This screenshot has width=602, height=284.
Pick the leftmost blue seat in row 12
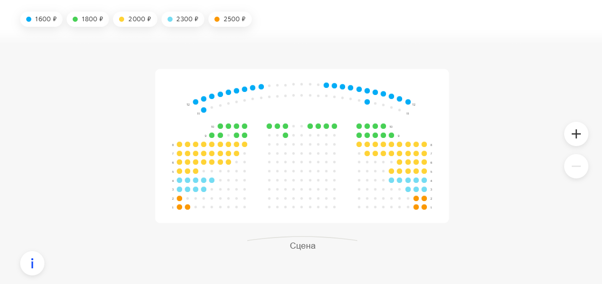[x=195, y=102]
